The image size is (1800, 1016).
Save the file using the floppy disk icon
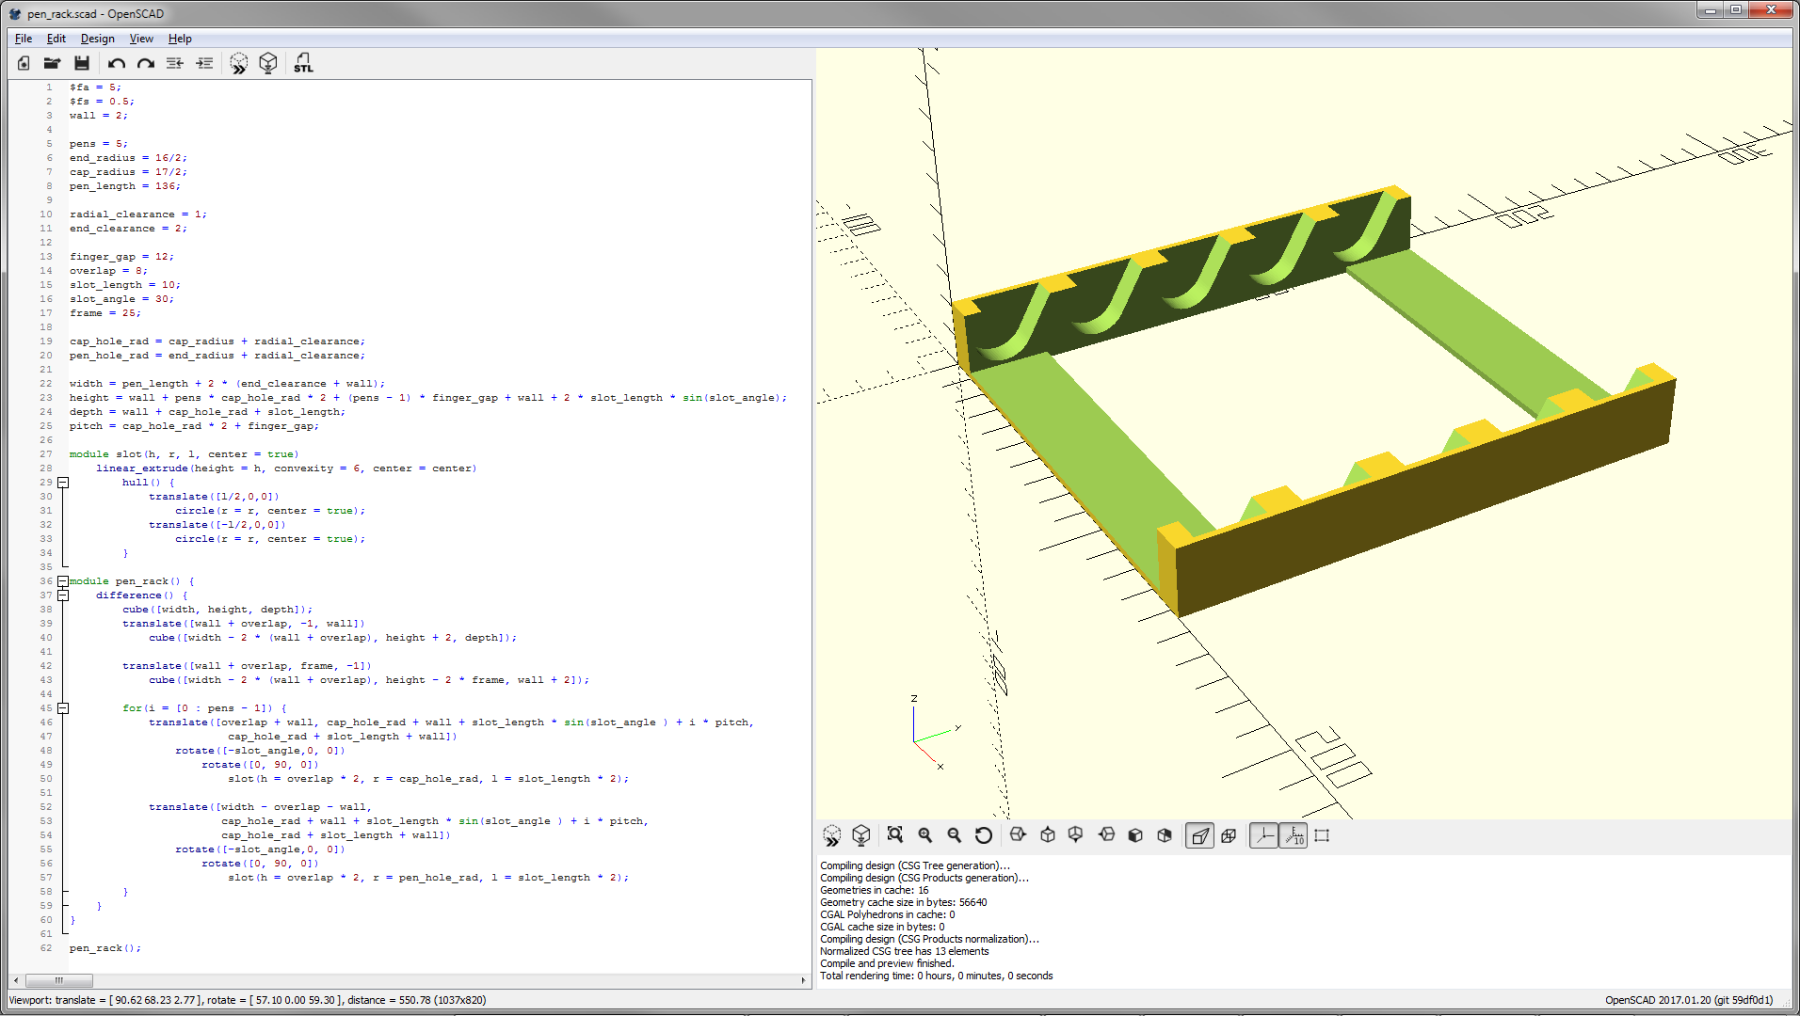coord(82,63)
